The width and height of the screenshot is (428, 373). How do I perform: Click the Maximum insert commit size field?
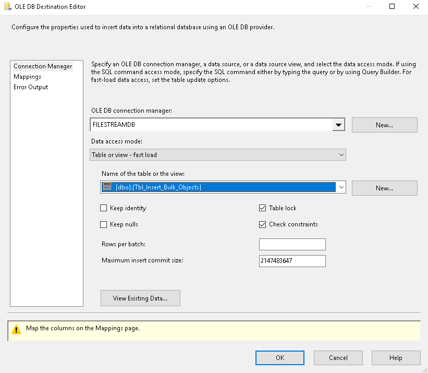(292, 261)
